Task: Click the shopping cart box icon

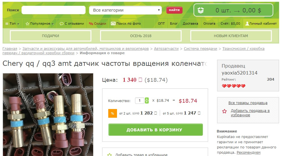Action: pos(201,10)
